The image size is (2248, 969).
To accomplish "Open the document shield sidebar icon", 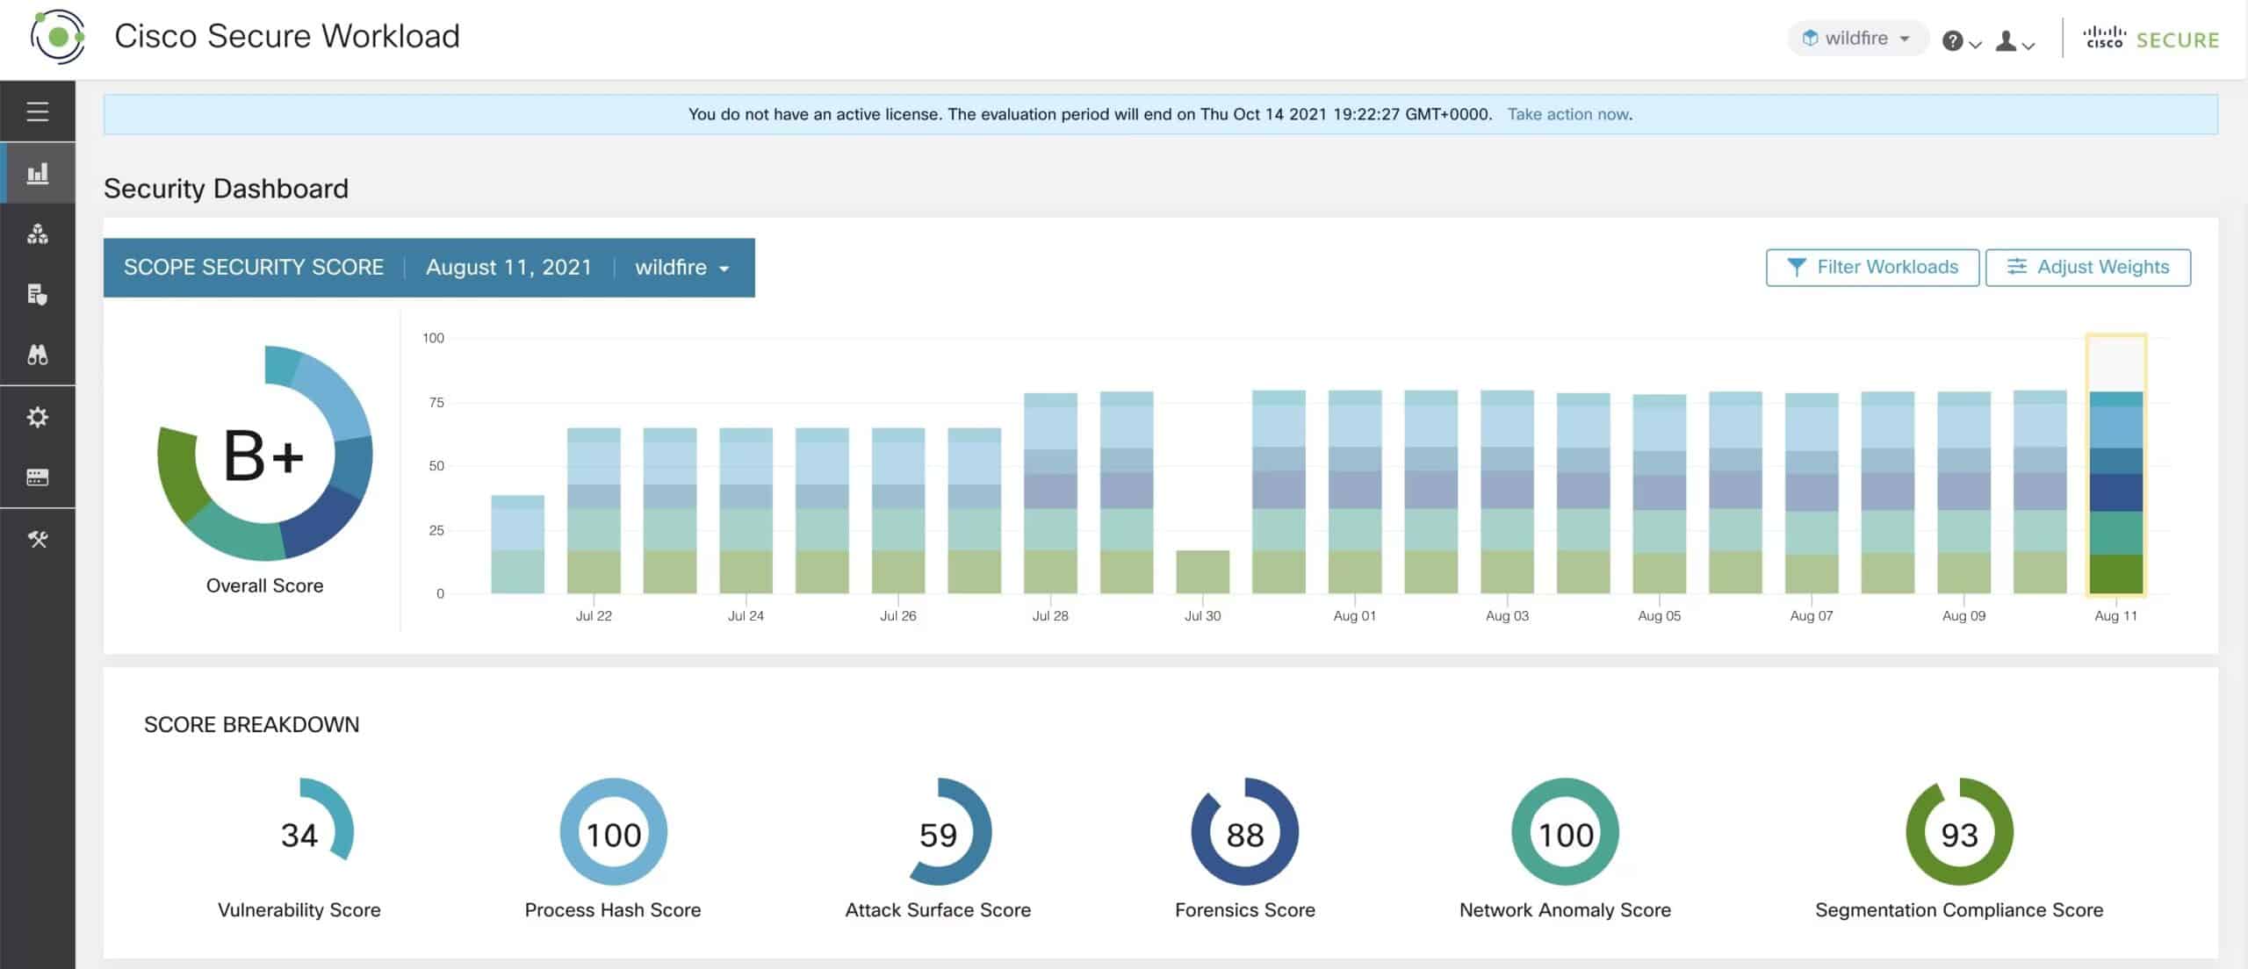I will click(37, 295).
